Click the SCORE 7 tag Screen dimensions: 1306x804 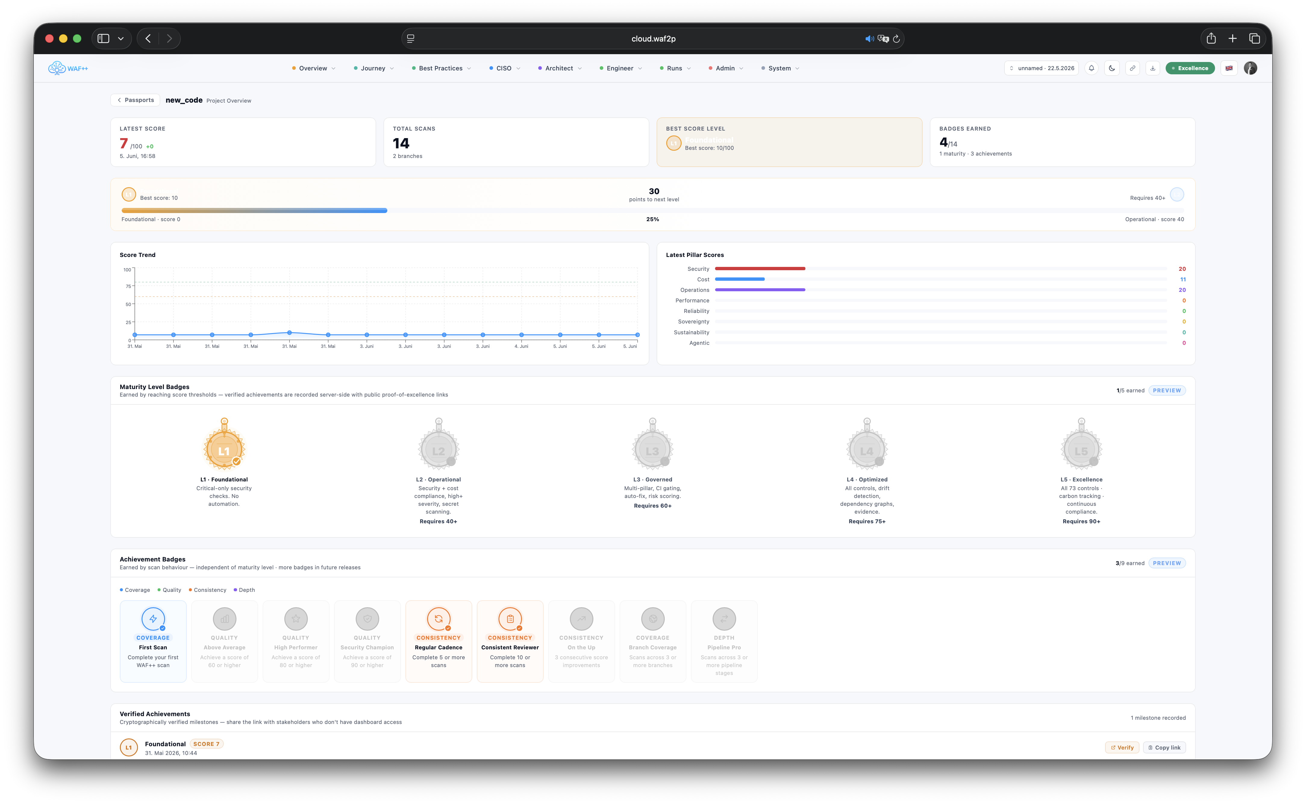(x=207, y=744)
